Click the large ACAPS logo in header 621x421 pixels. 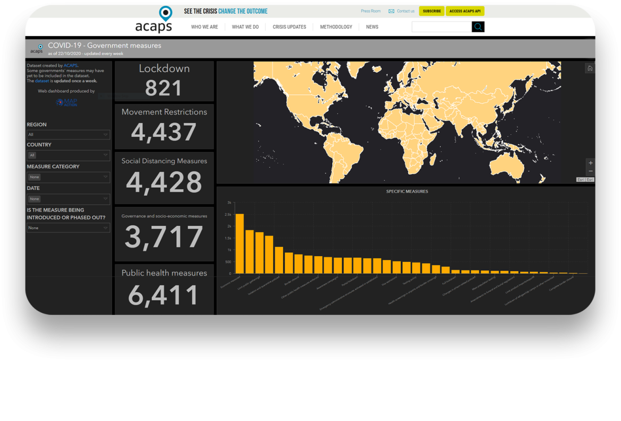click(154, 21)
